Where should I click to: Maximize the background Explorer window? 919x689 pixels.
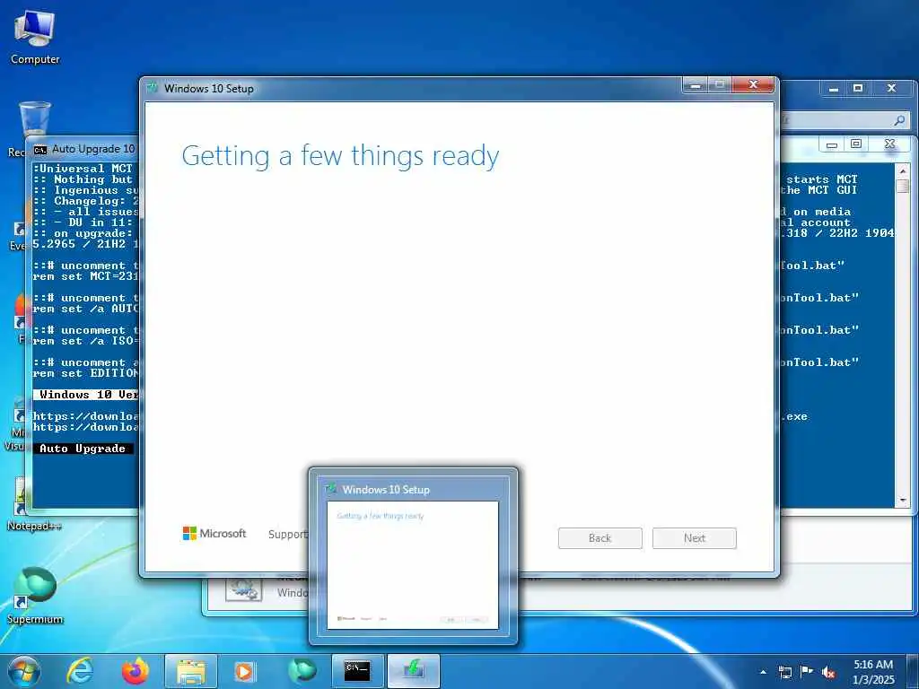(858, 89)
